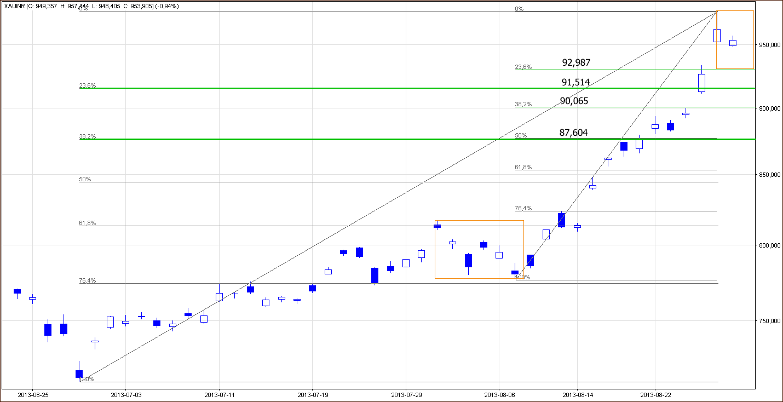The width and height of the screenshot is (783, 402).
Task: Select the 2013-07-11 date label
Action: [x=218, y=394]
